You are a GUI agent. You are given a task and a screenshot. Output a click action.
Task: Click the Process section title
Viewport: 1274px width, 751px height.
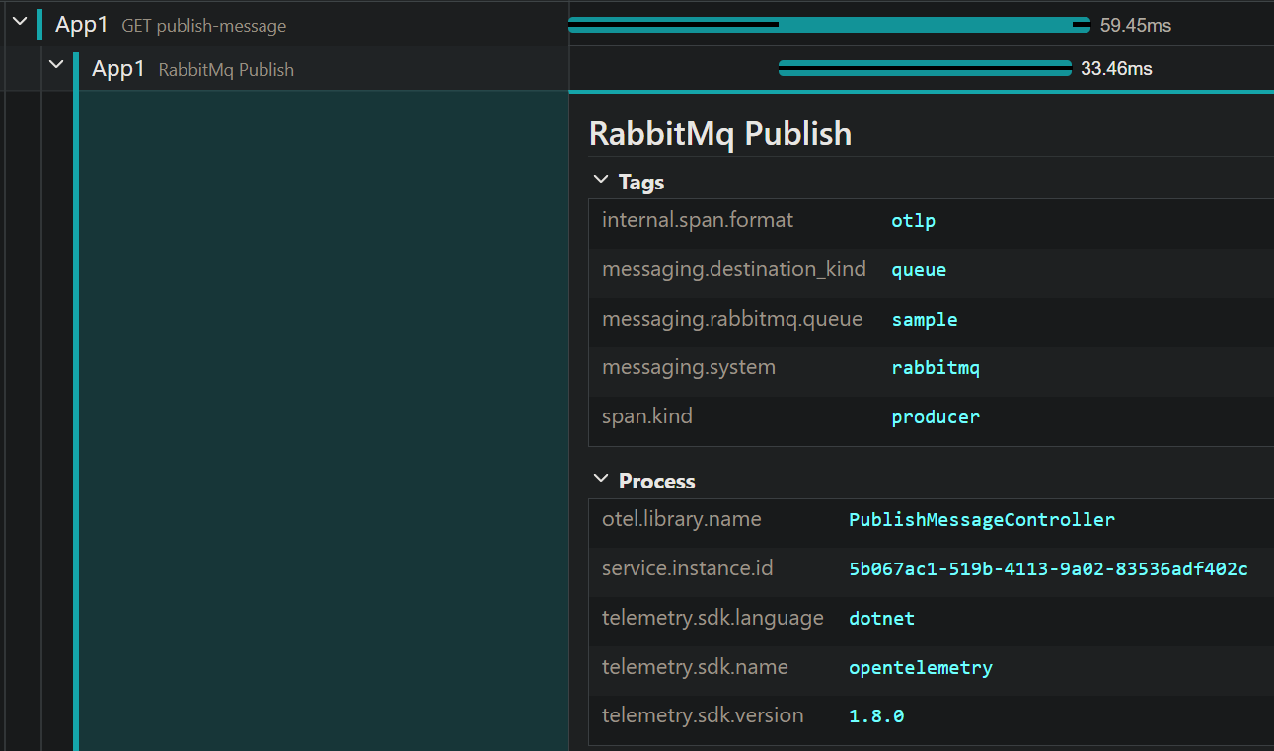tap(657, 481)
